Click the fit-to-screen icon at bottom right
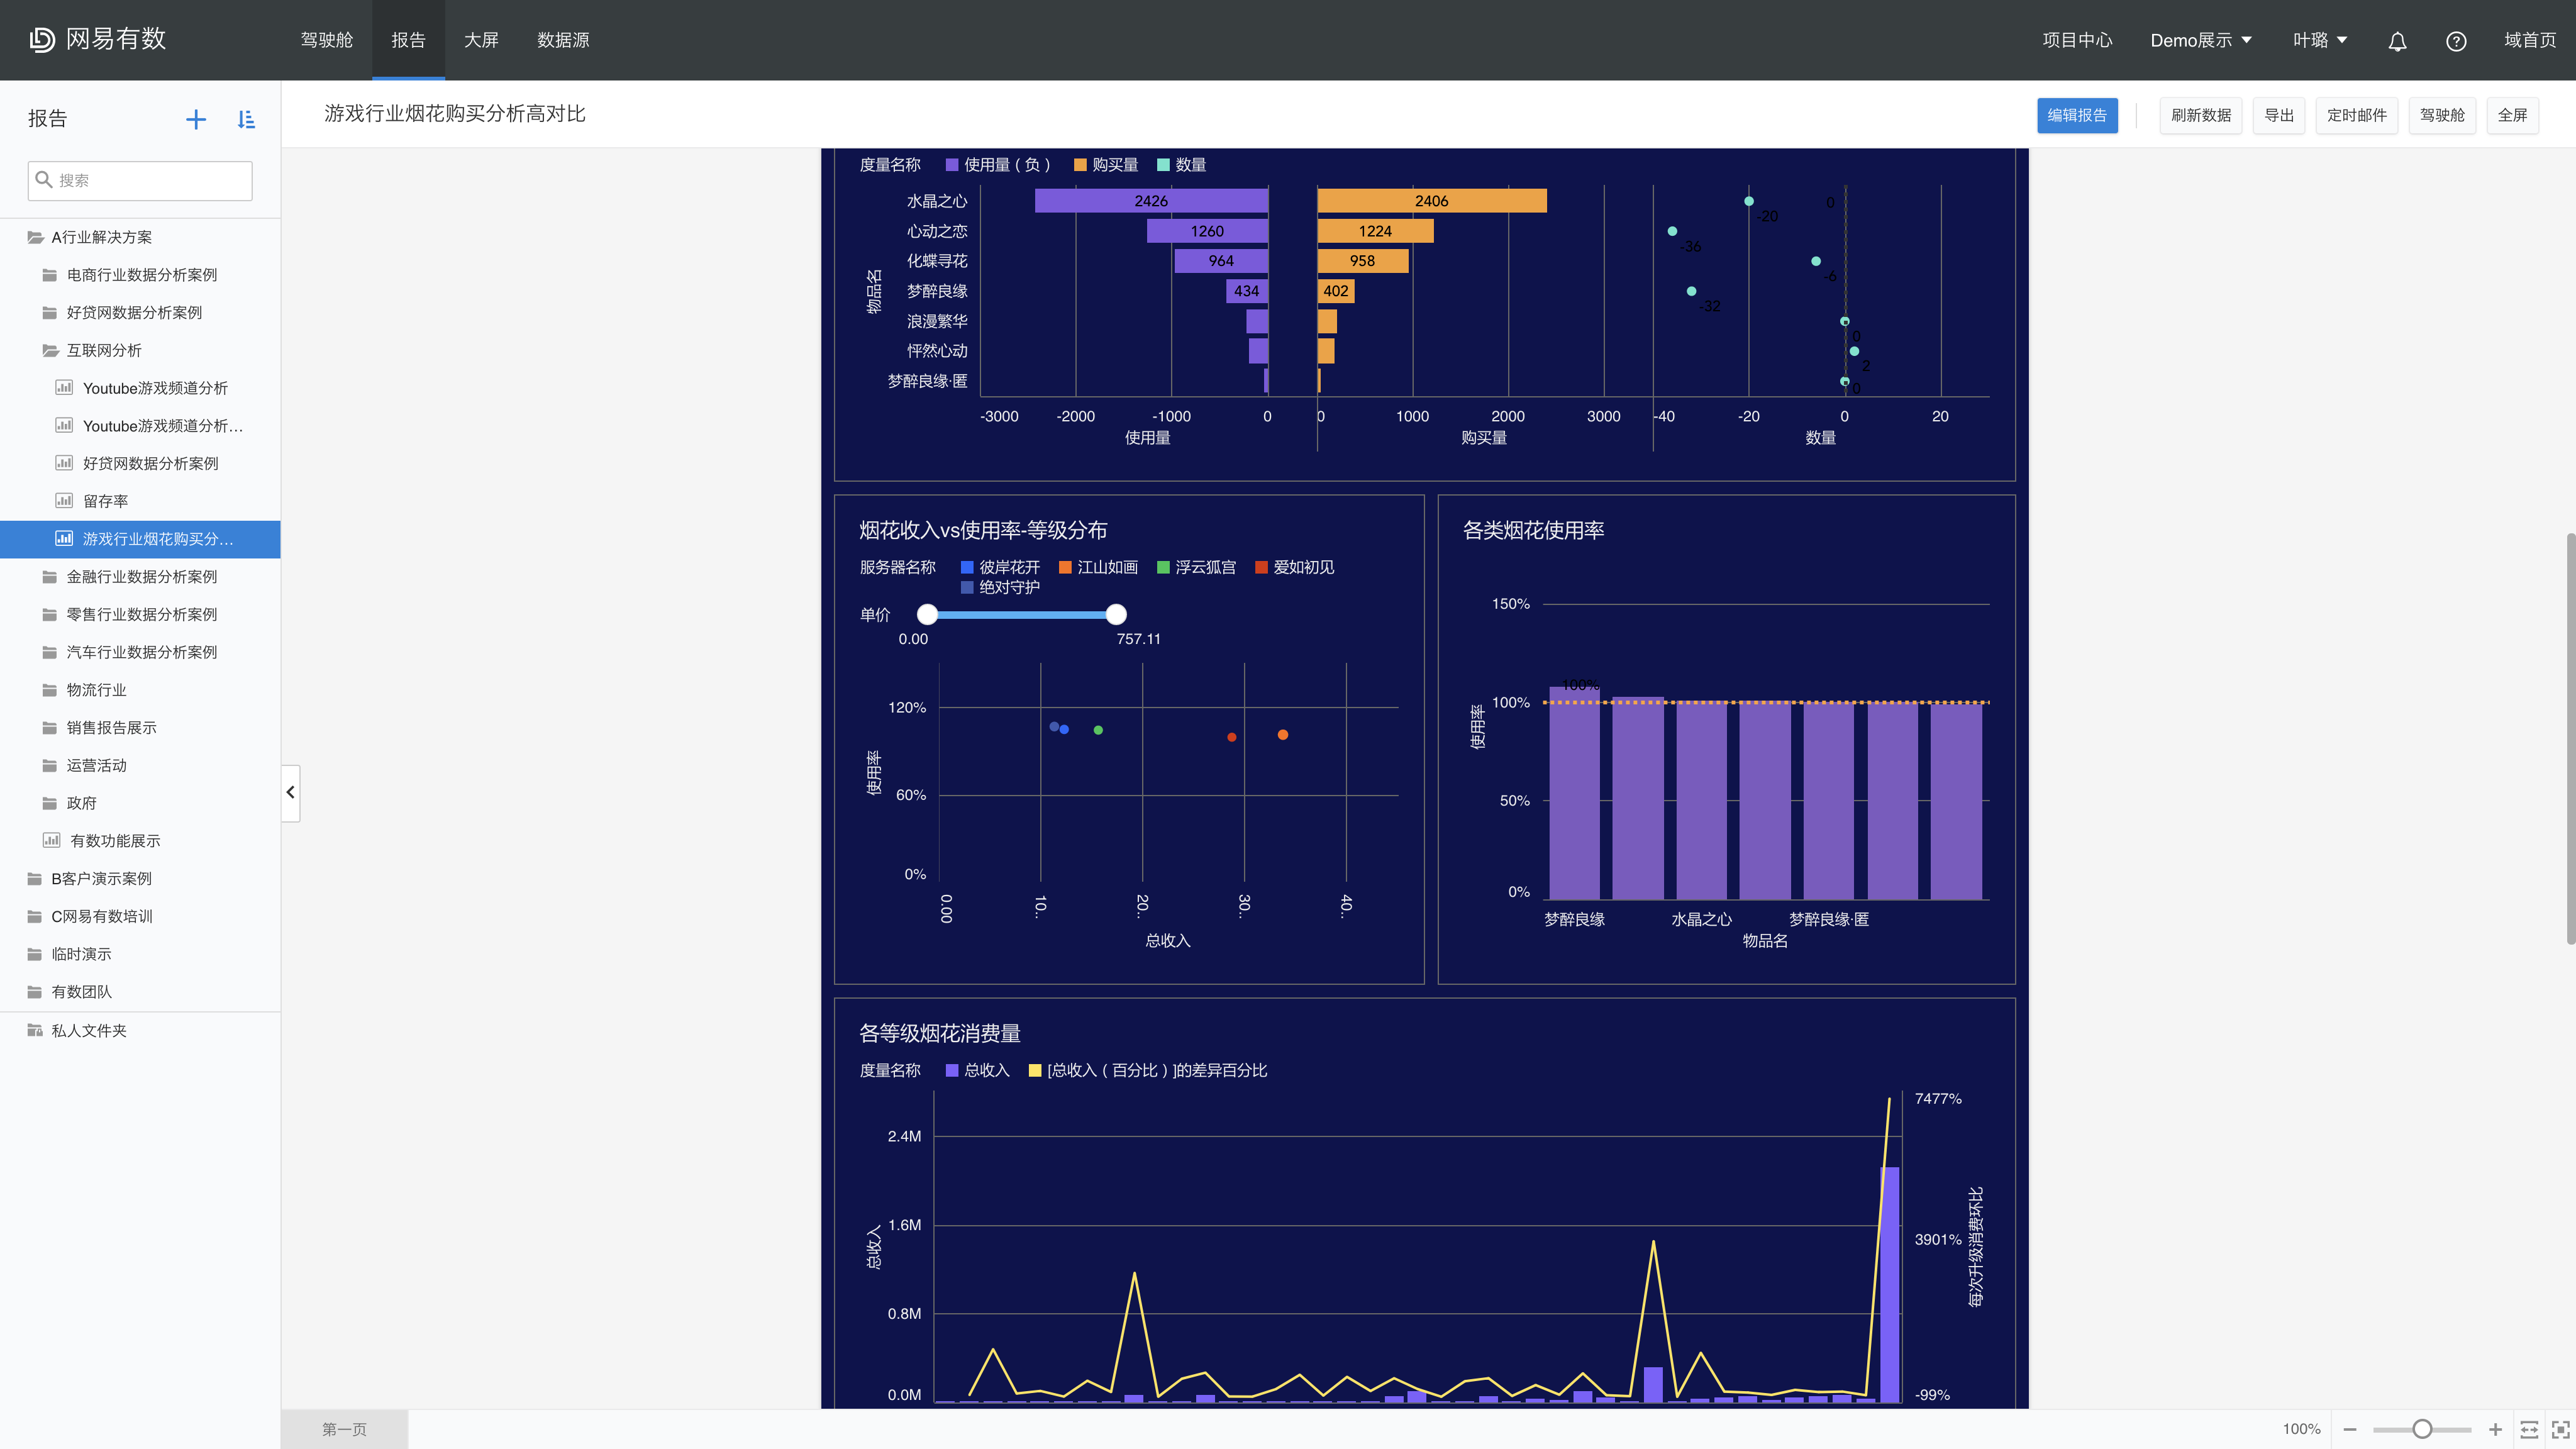The height and width of the screenshot is (1449, 2576). pyautogui.click(x=2560, y=1429)
